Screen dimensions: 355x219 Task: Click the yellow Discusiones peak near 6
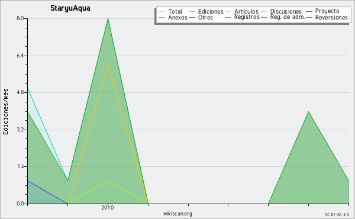click(108, 65)
